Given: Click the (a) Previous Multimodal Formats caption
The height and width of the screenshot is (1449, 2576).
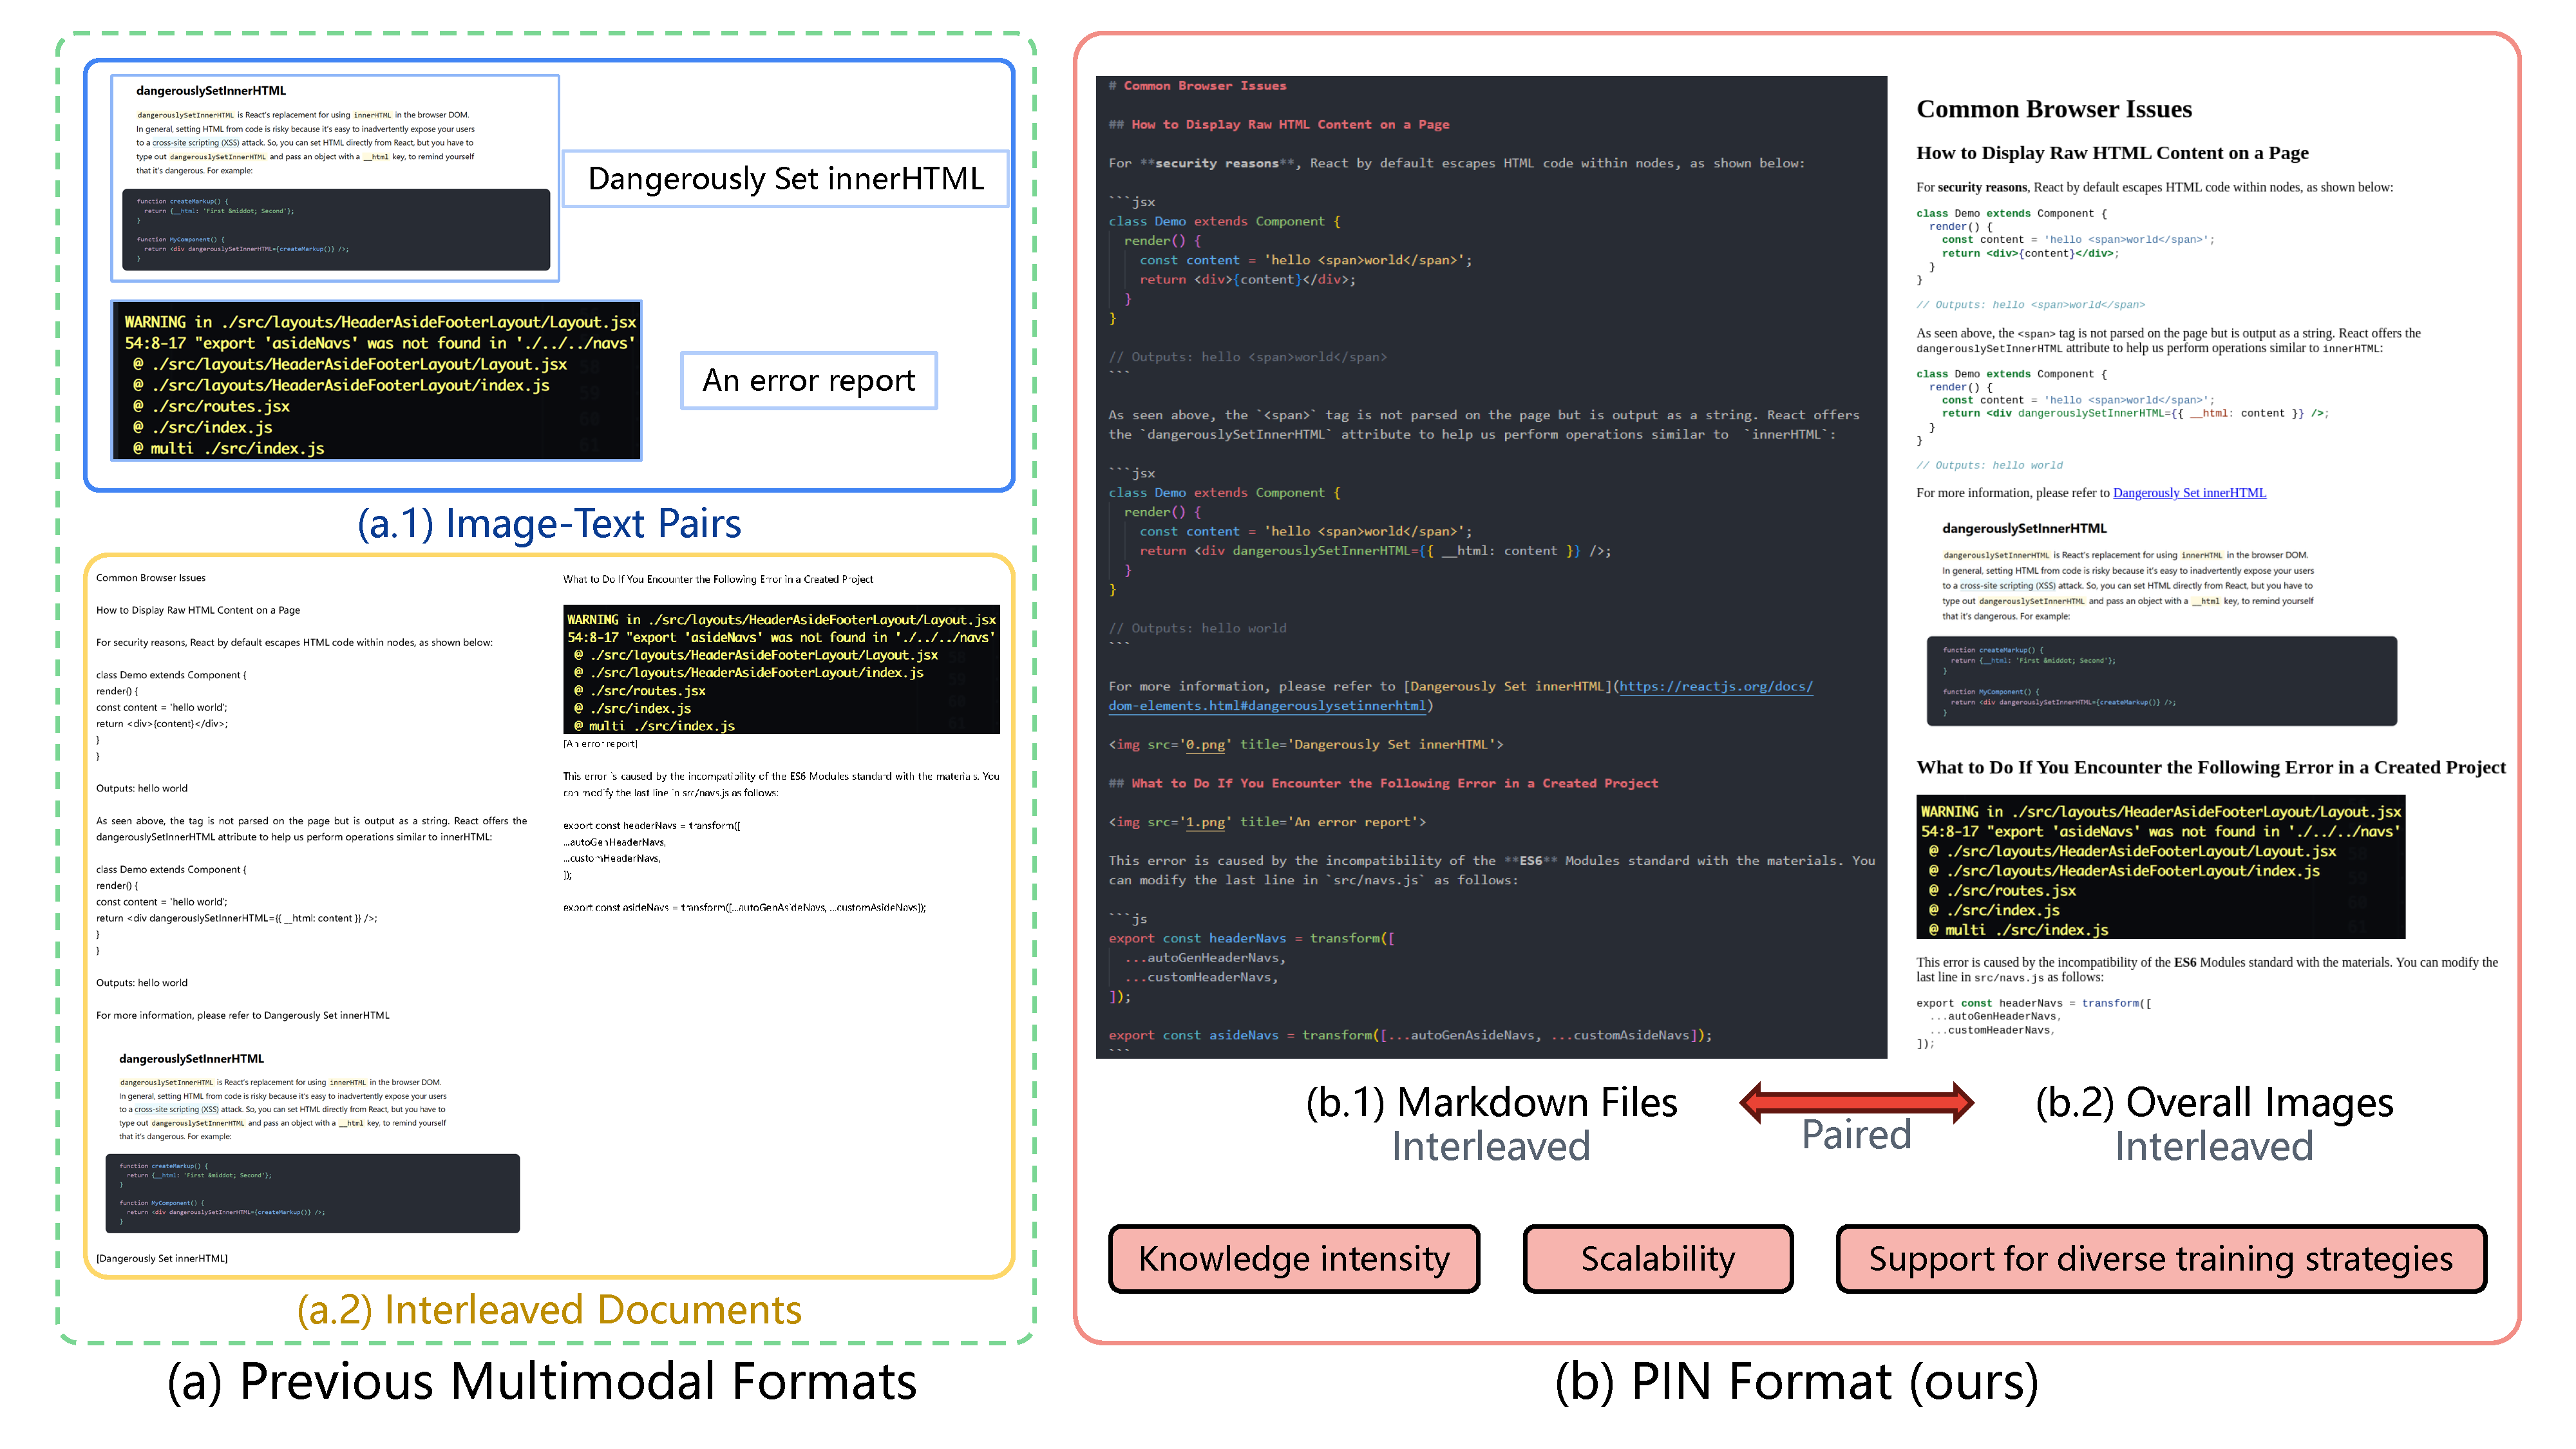Looking at the screenshot, I should pos(541,1382).
